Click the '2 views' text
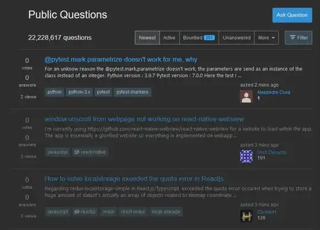The width and height of the screenshot is (320, 230). coord(28,97)
